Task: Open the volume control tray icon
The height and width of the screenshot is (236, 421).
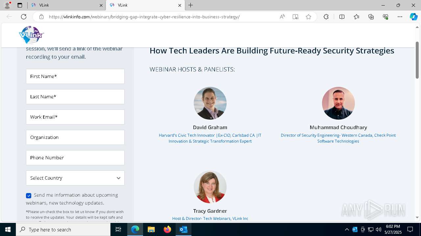Action: point(379,229)
